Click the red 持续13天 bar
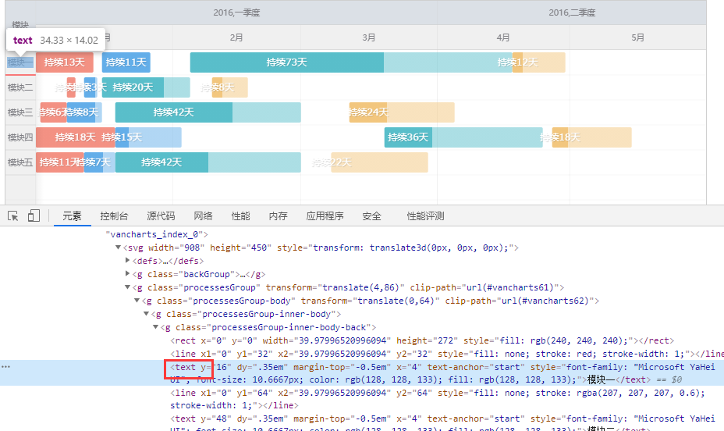724x431 pixels. 65,62
